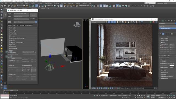
Task: Open the White balance preset dropdown
Action: click(x=171, y=64)
